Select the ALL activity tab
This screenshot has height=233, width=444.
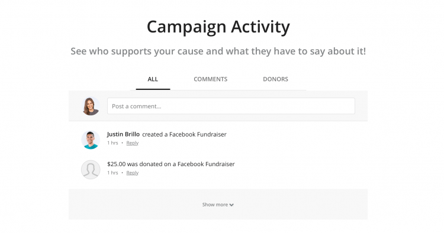click(153, 79)
